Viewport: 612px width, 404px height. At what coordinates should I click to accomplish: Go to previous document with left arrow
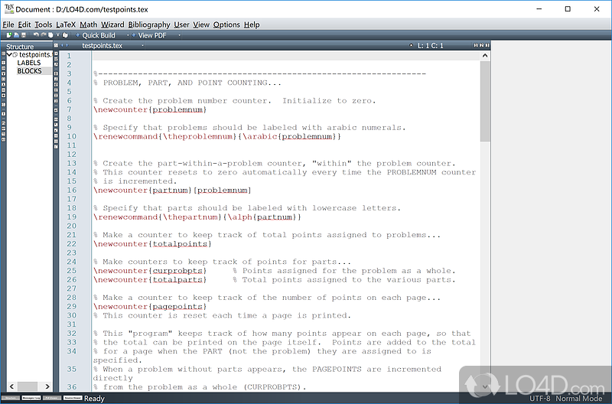tap(62, 45)
